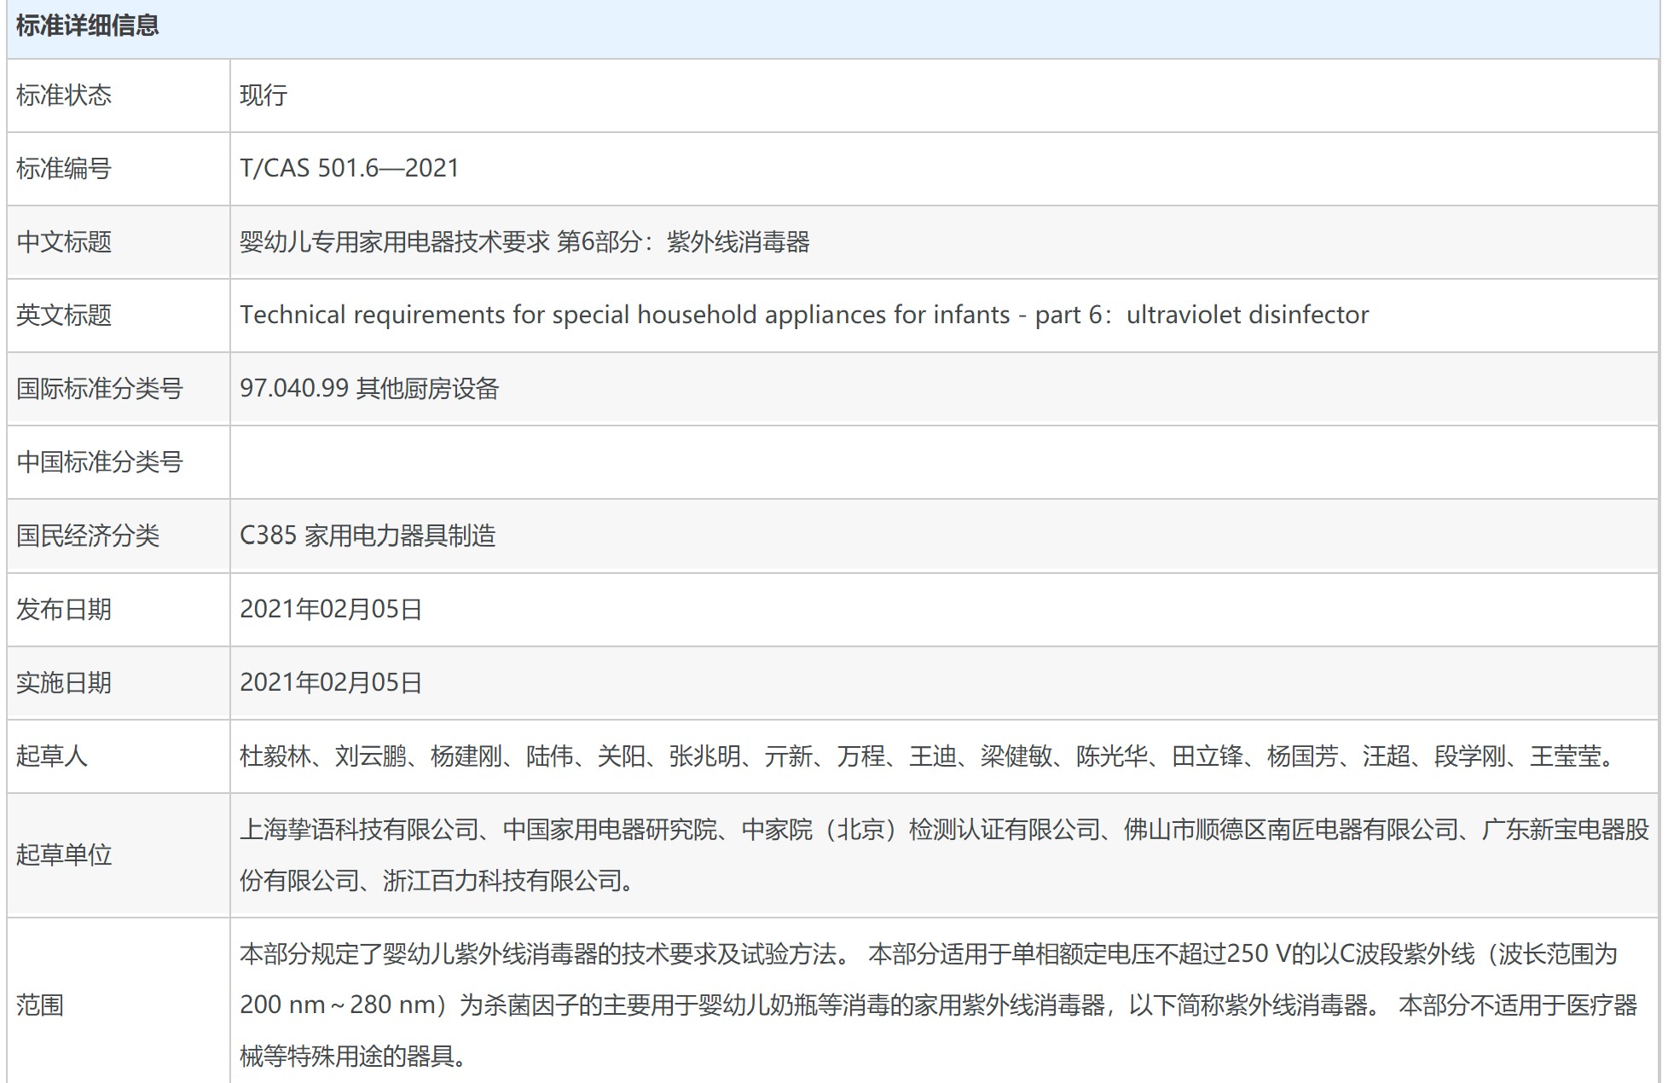This screenshot has width=1668, height=1083.
Task: Select the 现行 status value
Action: click(264, 95)
